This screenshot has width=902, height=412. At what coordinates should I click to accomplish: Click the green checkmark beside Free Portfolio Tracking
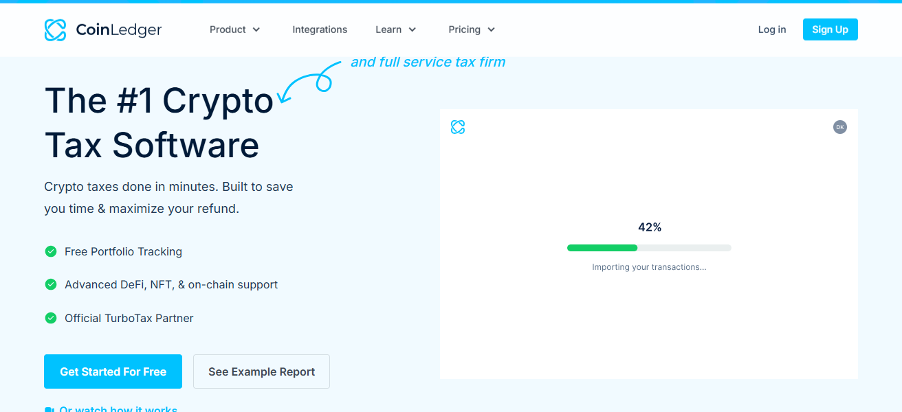click(x=50, y=251)
